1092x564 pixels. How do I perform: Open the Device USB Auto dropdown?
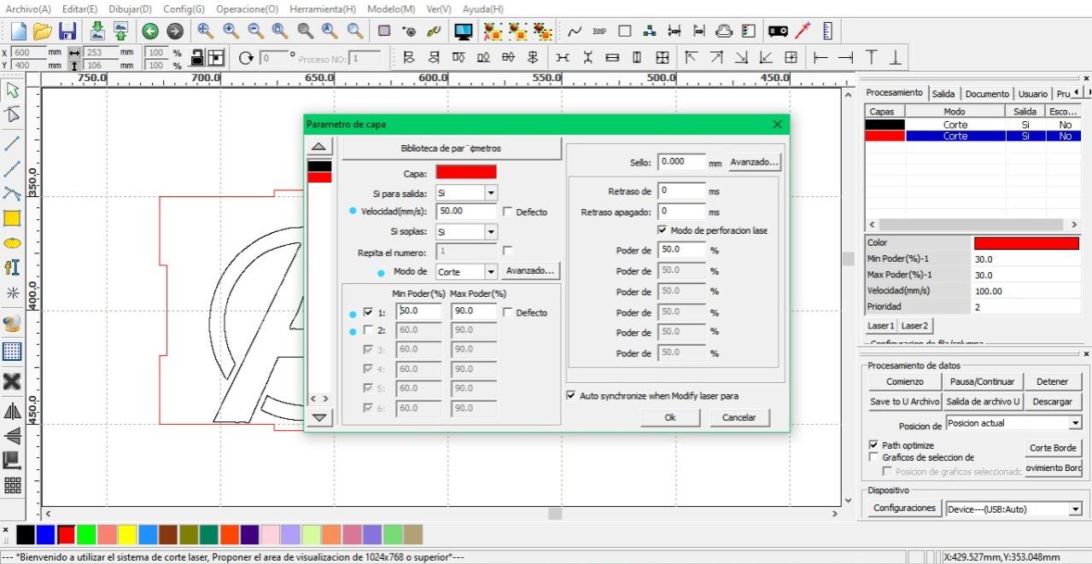[x=1075, y=509]
